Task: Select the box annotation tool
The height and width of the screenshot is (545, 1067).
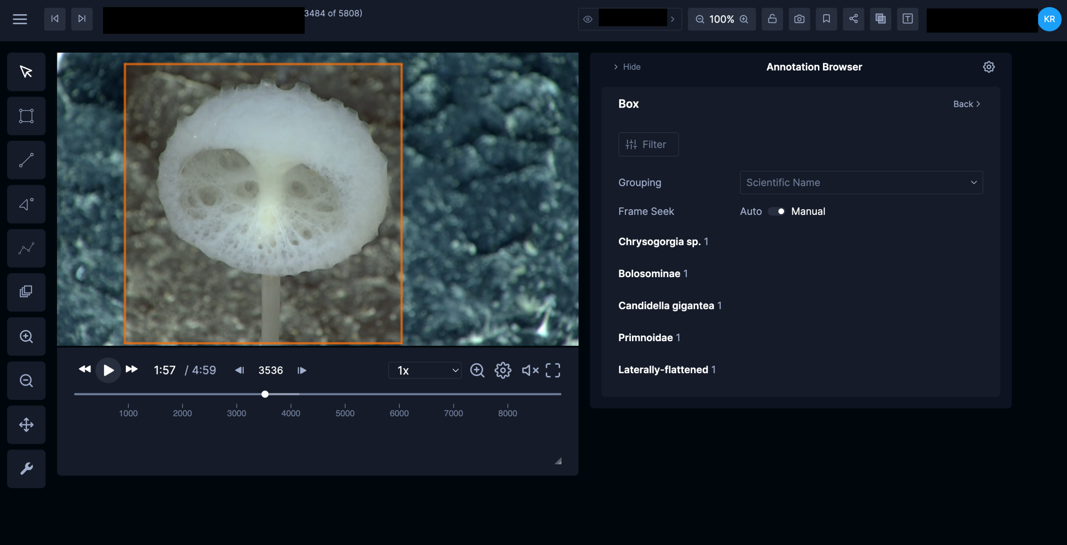Action: (x=26, y=116)
